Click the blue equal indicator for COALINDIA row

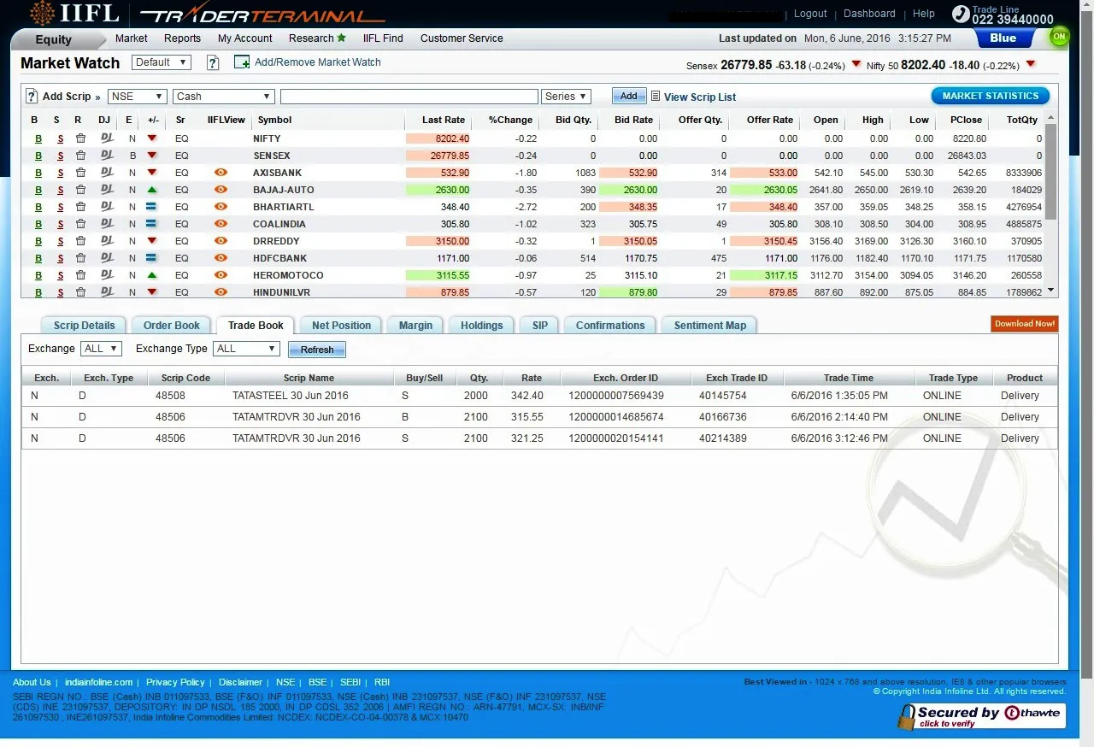(151, 224)
